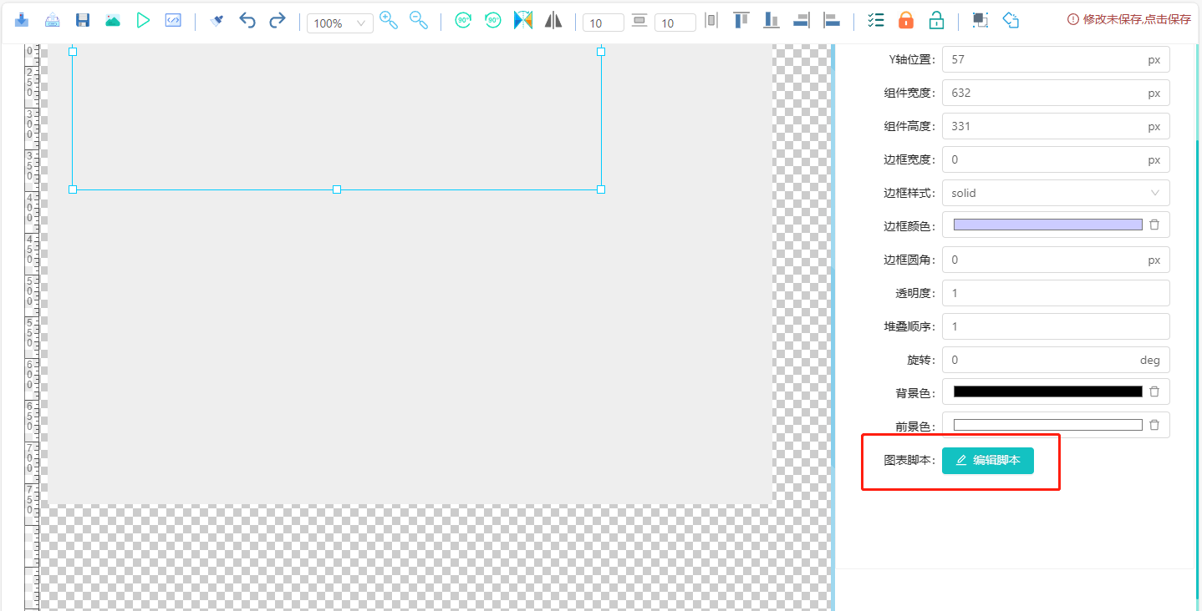Click the horizontal spacing distribute icon
1202x611 pixels.
(x=711, y=20)
